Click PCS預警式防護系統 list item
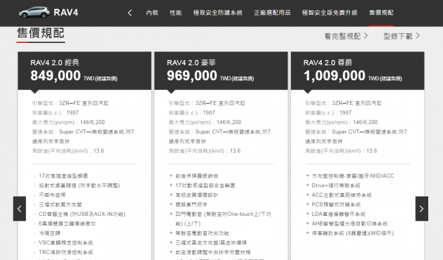 coord(336,205)
